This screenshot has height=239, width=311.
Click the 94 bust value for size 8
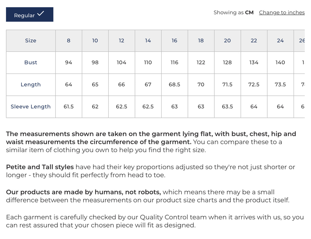(69, 63)
